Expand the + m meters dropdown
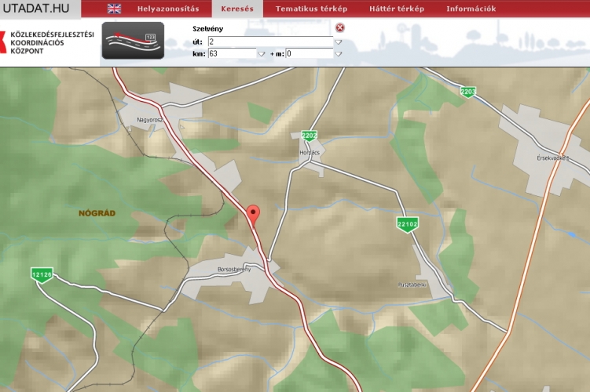The width and height of the screenshot is (590, 392). click(x=339, y=54)
